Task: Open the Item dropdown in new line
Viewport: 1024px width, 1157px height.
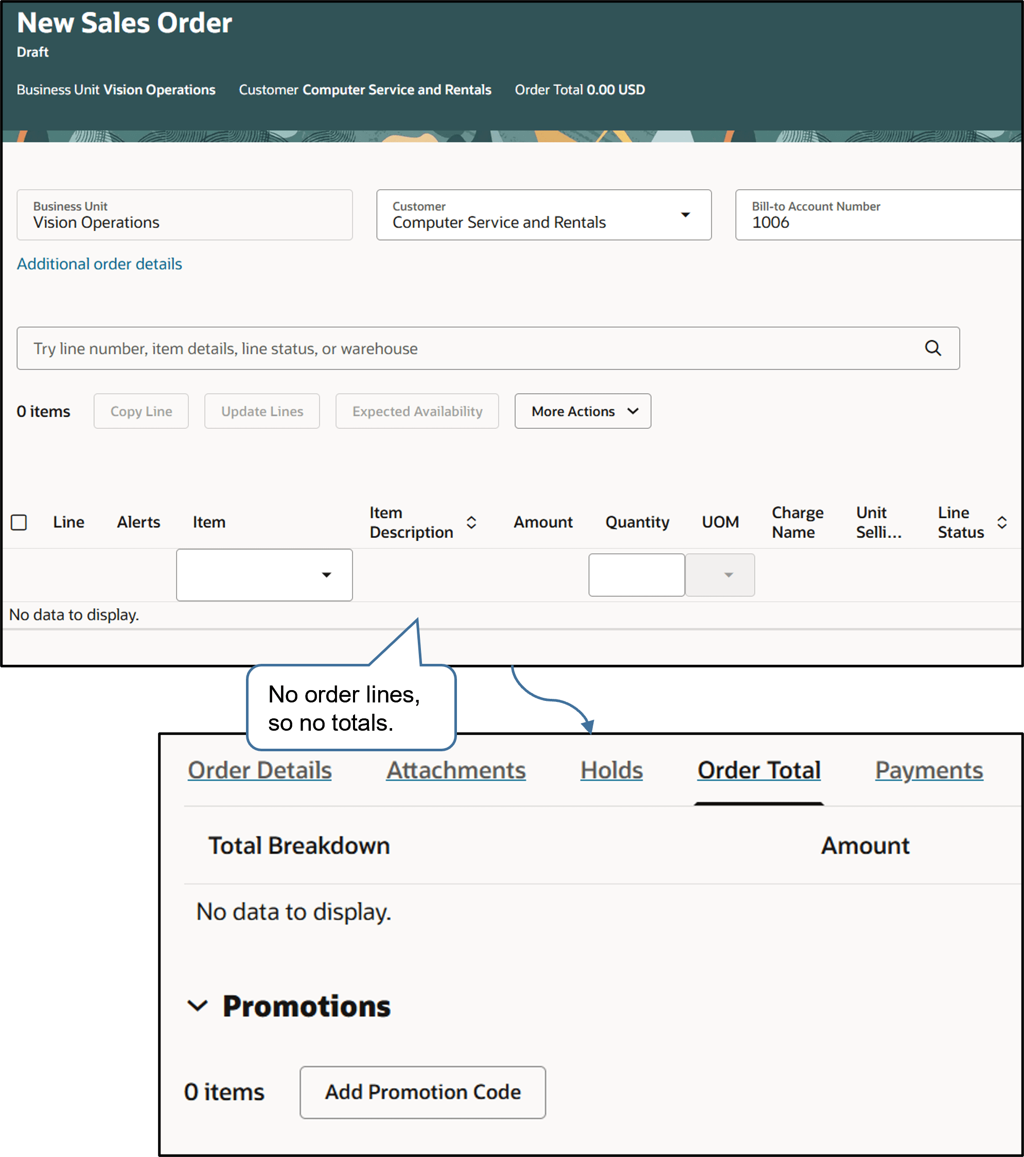Action: coord(326,574)
